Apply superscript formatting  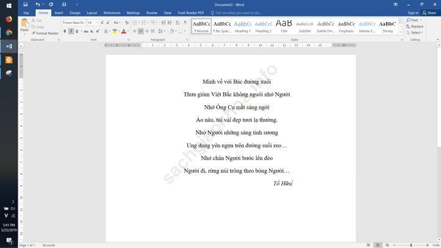(98, 31)
